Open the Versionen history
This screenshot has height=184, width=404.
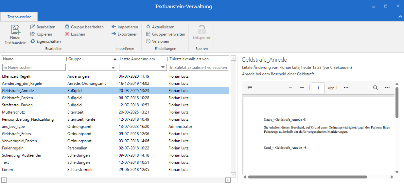[160, 41]
